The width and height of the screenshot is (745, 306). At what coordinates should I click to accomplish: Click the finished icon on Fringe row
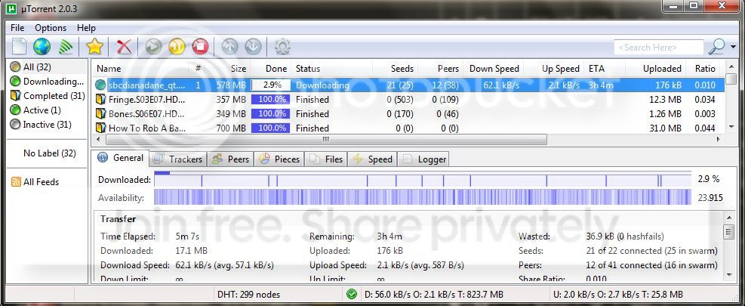100,100
